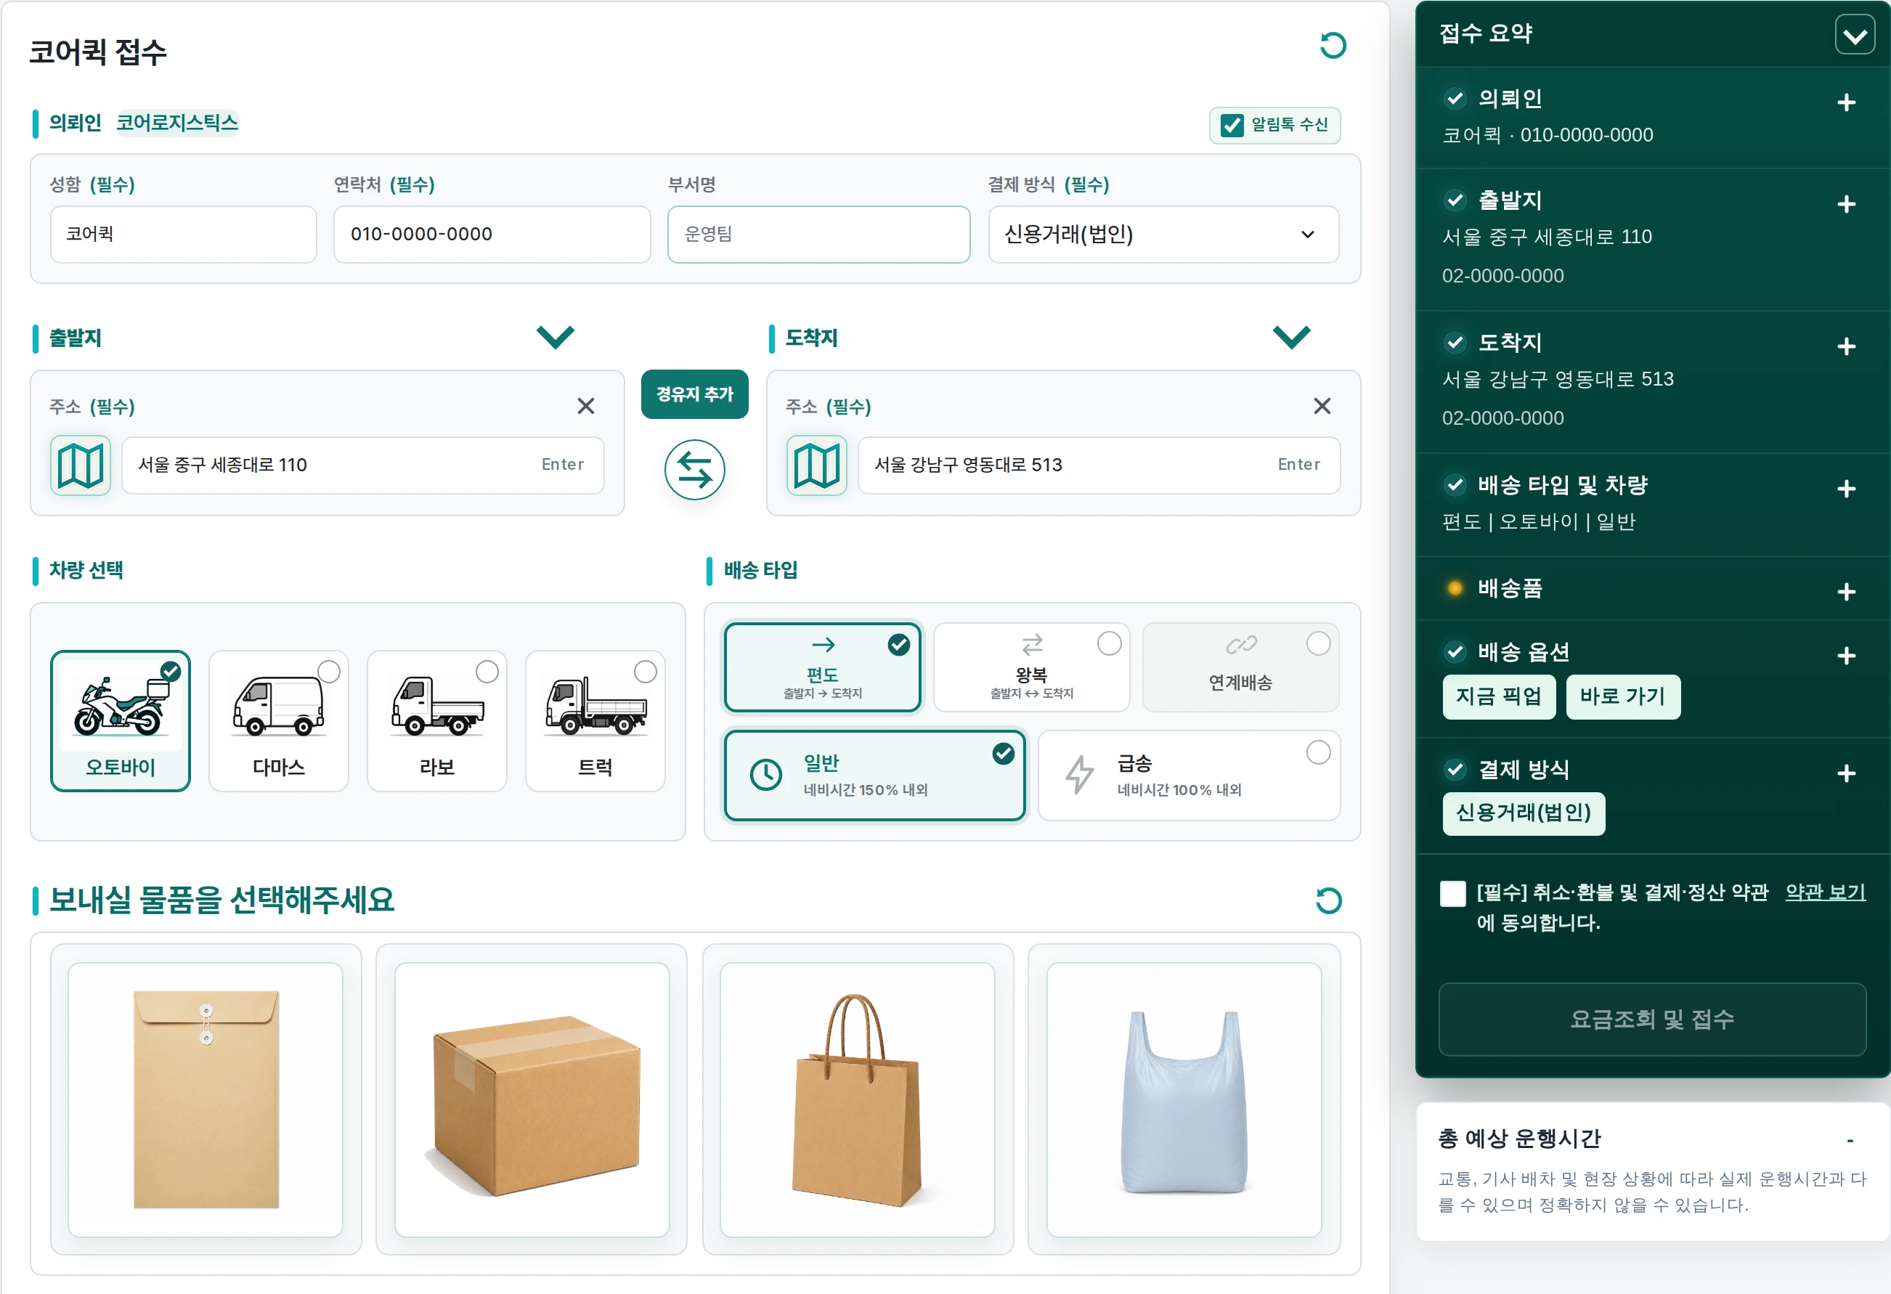
Task: Select the 급송 delivery speed option
Action: (x=1189, y=776)
